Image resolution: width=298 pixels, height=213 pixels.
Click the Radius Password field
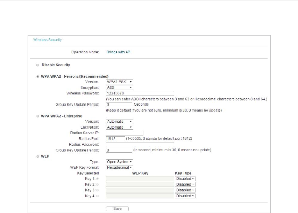click(x=140, y=145)
